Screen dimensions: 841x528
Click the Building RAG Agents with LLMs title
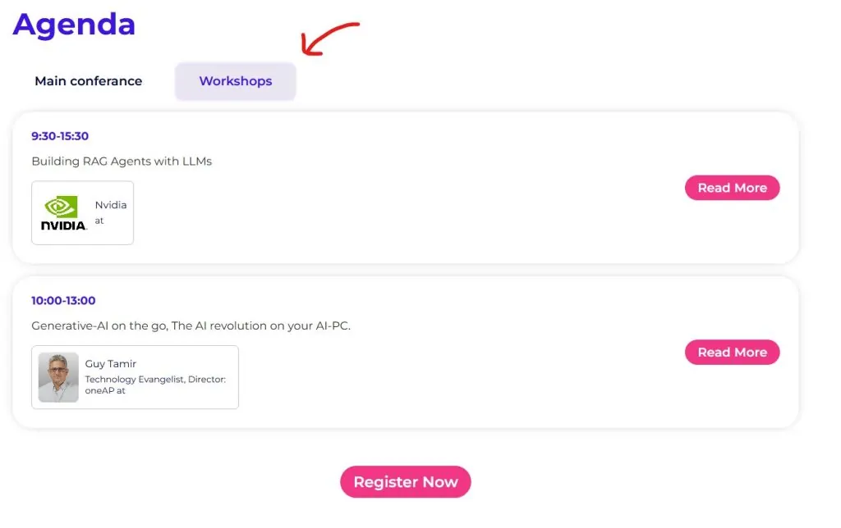pyautogui.click(x=122, y=162)
